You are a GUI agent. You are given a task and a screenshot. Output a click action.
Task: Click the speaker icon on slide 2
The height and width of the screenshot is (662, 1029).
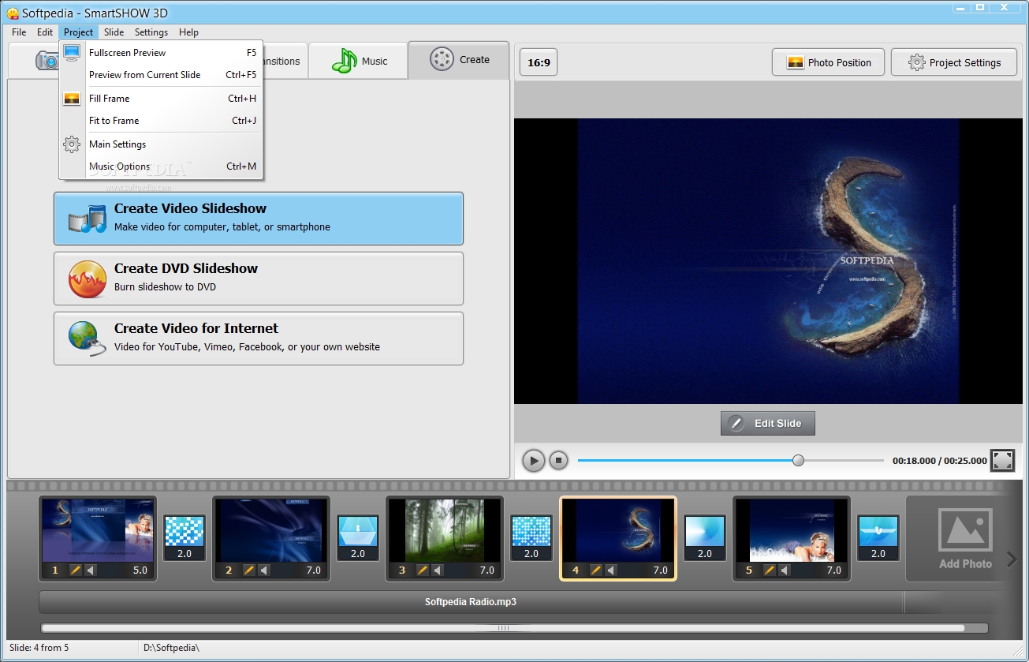pyautogui.click(x=264, y=570)
